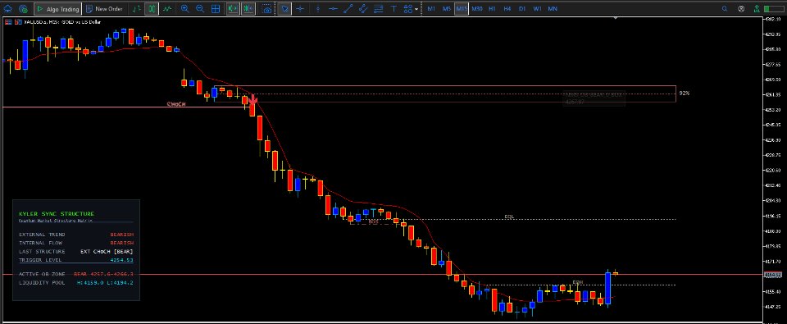
Task: Switch timeframe to M30
Action: click(477, 9)
